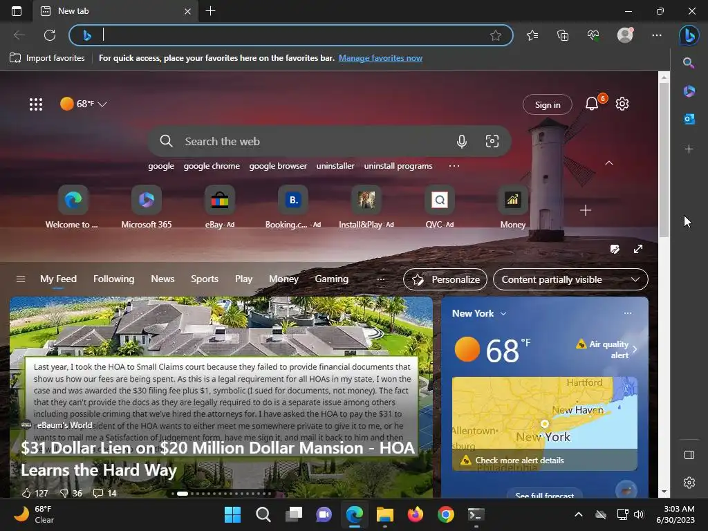
Task: Open Firefox from the taskbar
Action: pyautogui.click(x=416, y=514)
